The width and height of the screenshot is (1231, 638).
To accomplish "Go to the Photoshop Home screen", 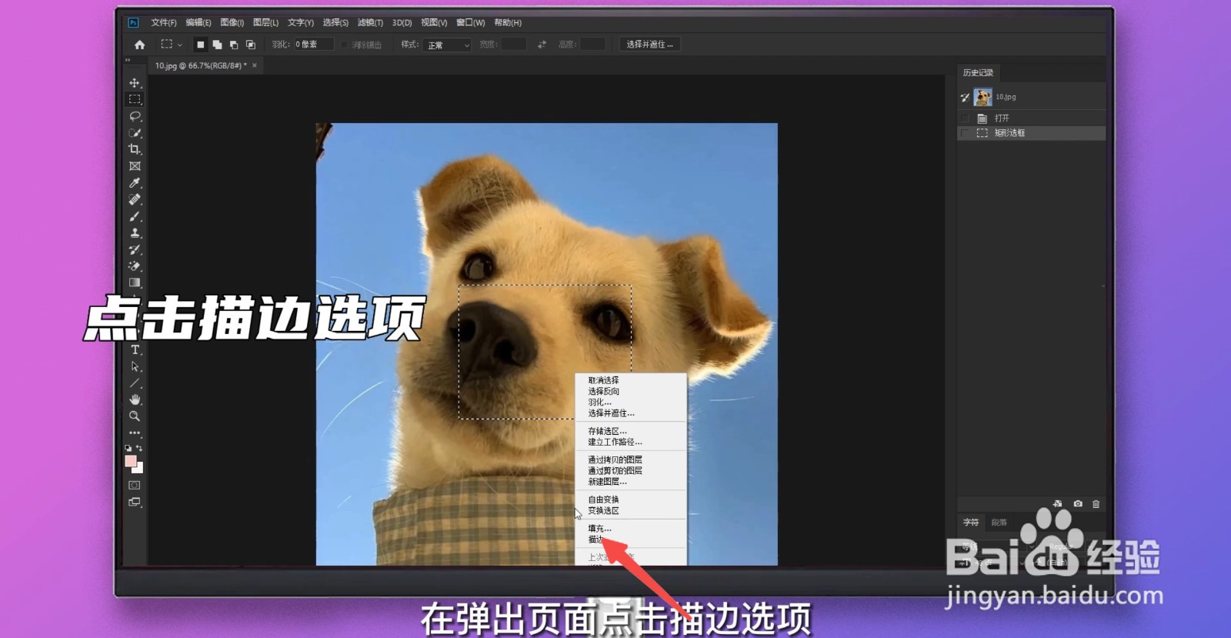I will click(139, 45).
